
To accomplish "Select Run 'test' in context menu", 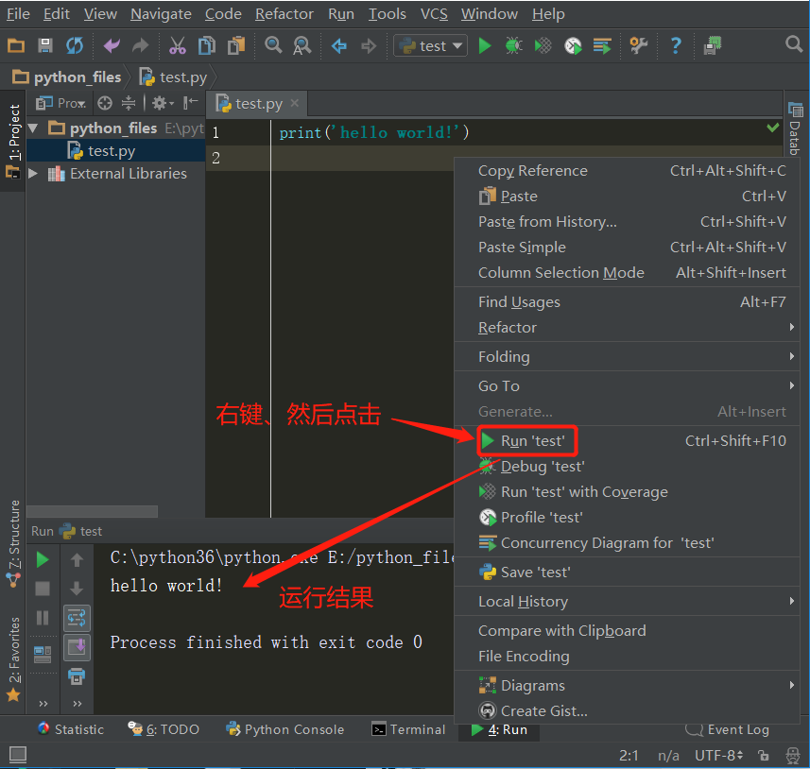I will [532, 441].
